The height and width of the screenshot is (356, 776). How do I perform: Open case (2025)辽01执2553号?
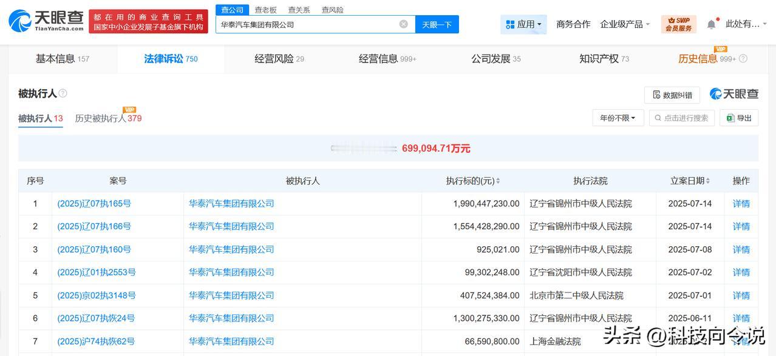97,272
